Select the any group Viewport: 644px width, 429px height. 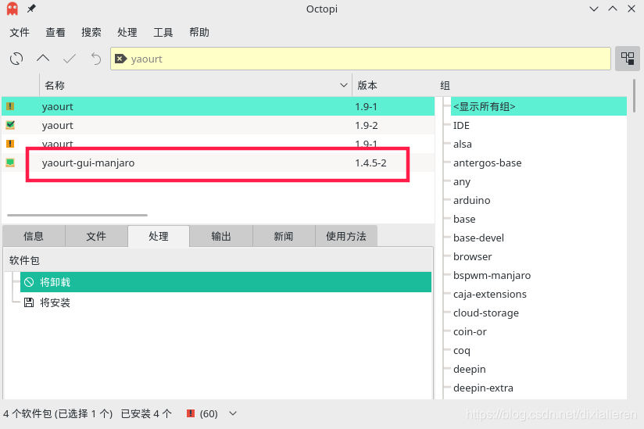pyautogui.click(x=462, y=182)
